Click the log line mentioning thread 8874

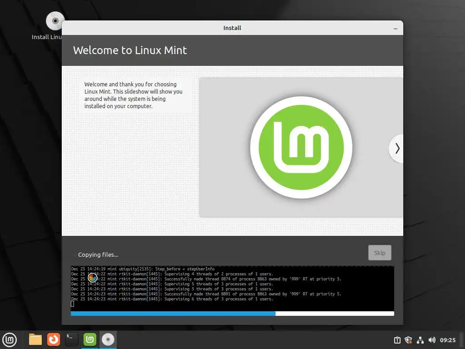206,279
